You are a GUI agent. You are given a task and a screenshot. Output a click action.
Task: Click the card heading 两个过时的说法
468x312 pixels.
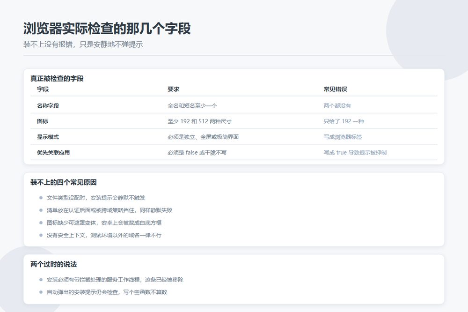point(53,264)
